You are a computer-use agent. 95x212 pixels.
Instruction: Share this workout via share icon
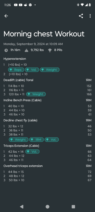click(x=81, y=16)
